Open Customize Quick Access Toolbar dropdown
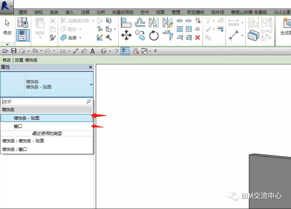Viewport: 291px width, 209px height. (155, 51)
